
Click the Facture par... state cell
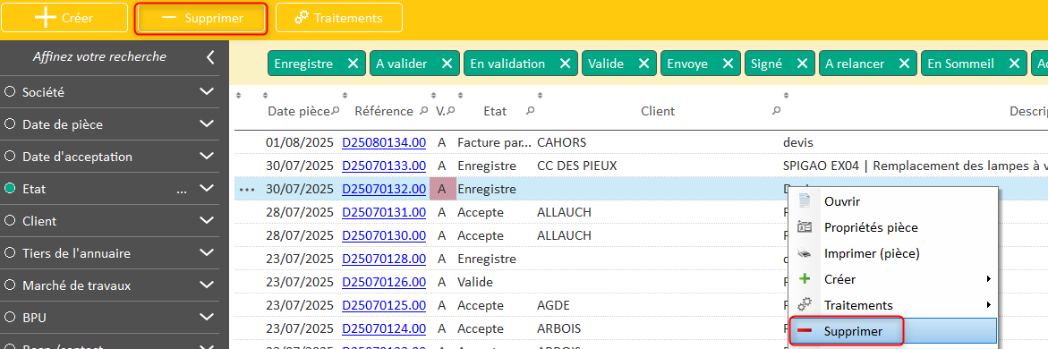pyautogui.click(x=495, y=142)
